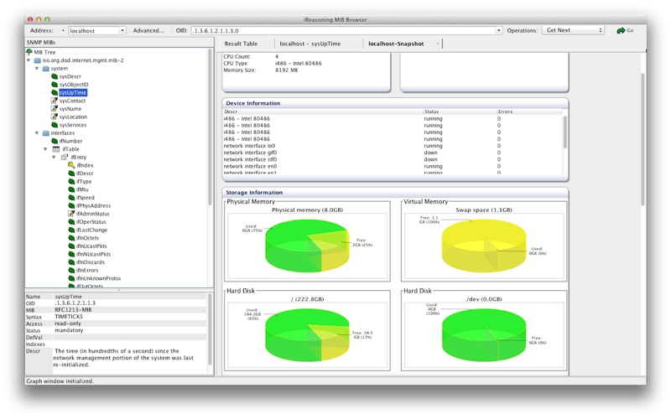Click the /dev (0.0GB) pie chart

click(484, 335)
